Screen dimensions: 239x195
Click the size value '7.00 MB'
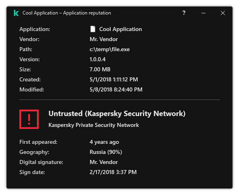click(x=100, y=69)
